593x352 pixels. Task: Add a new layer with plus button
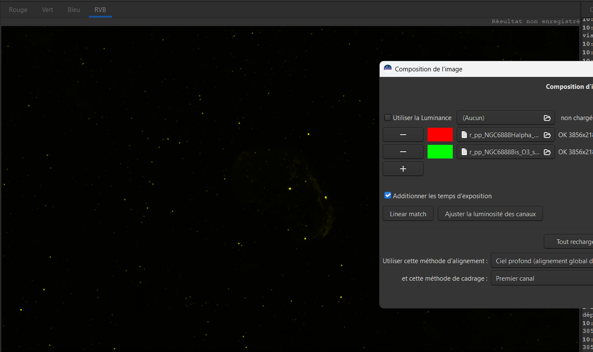tap(403, 169)
